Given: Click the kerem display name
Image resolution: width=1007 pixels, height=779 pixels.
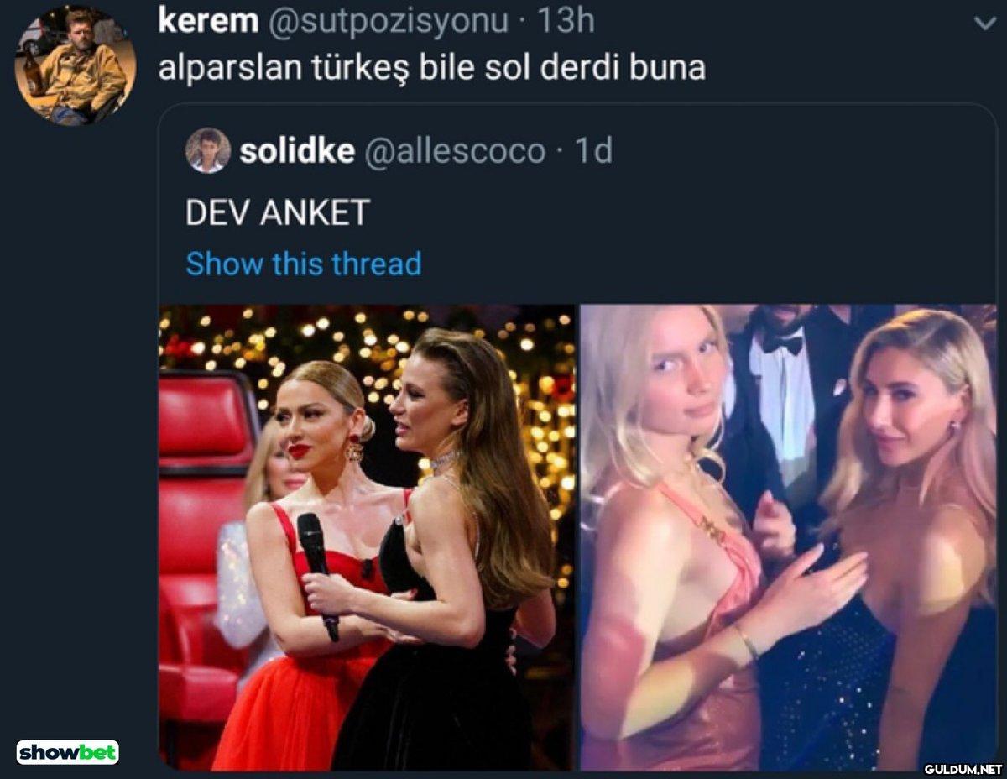Looking at the screenshot, I should click(208, 22).
